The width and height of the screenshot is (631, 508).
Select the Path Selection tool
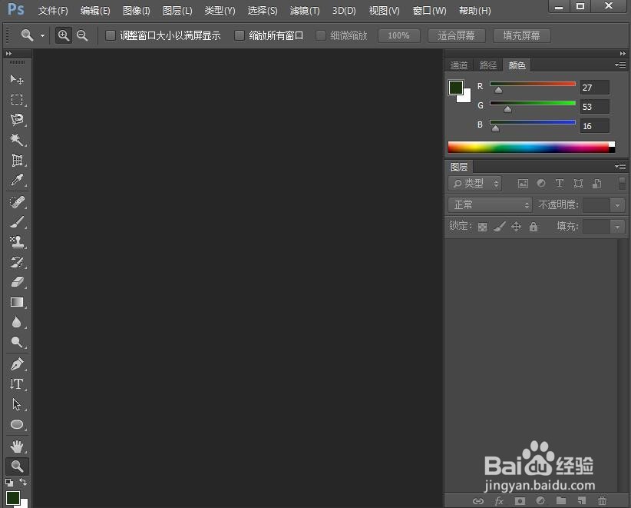[x=16, y=404]
